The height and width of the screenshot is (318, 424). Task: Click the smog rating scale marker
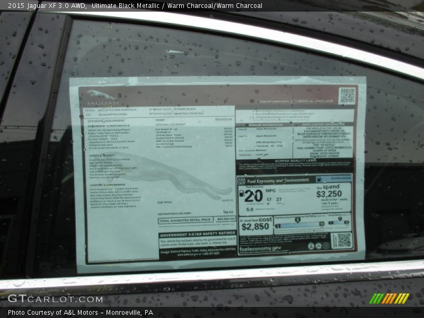point(340,219)
